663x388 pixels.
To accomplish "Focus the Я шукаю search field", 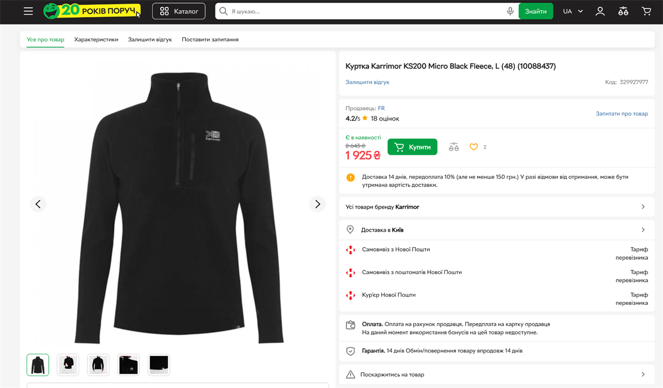I will (367, 11).
